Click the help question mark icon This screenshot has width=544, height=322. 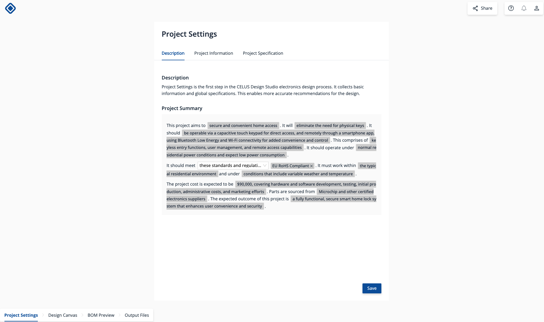pyautogui.click(x=511, y=8)
